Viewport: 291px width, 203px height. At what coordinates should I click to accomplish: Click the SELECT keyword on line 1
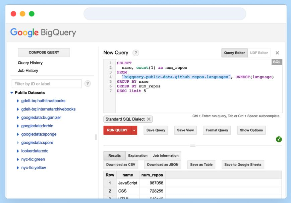pos(124,63)
